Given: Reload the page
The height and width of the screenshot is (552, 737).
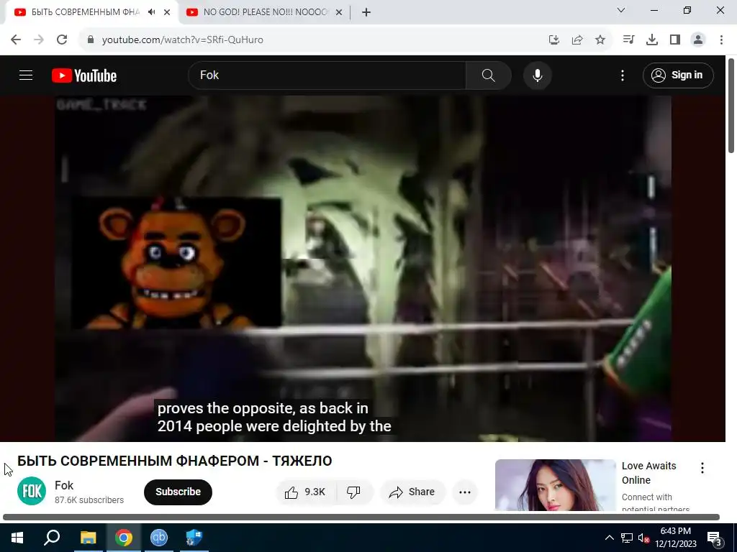Looking at the screenshot, I should [x=62, y=40].
